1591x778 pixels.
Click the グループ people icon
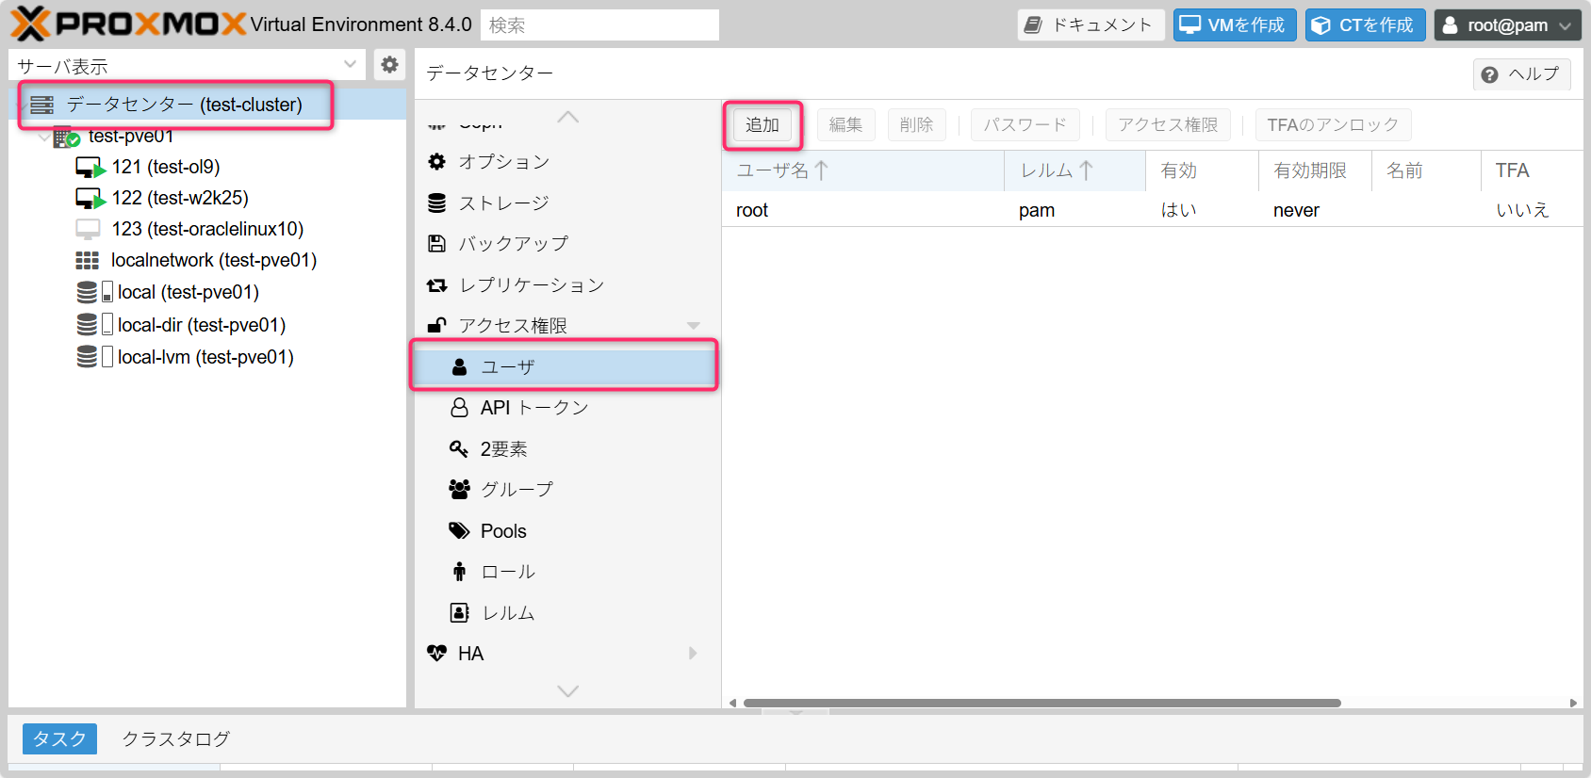459,490
